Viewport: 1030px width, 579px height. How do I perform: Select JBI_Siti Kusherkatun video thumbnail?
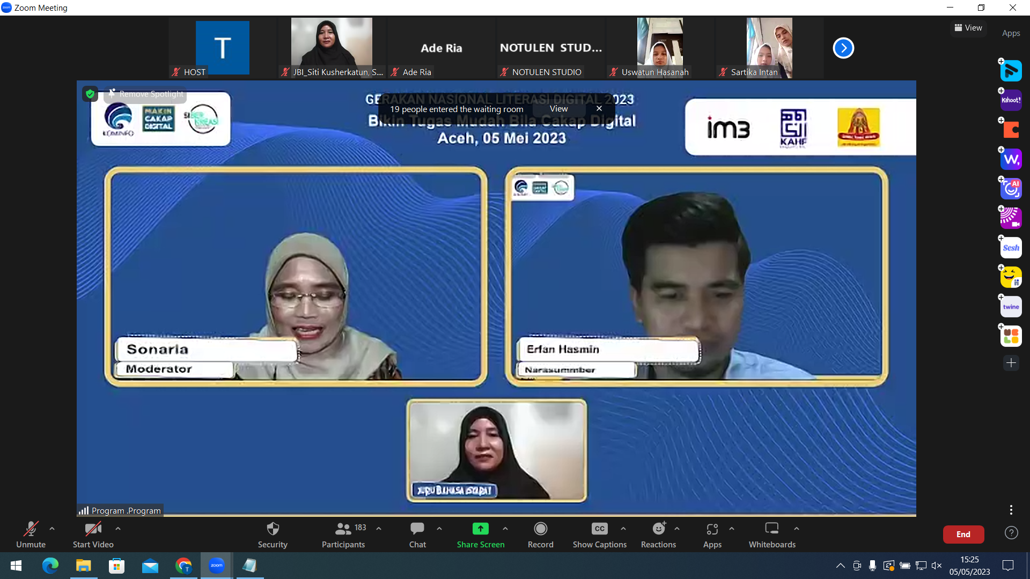coord(332,48)
